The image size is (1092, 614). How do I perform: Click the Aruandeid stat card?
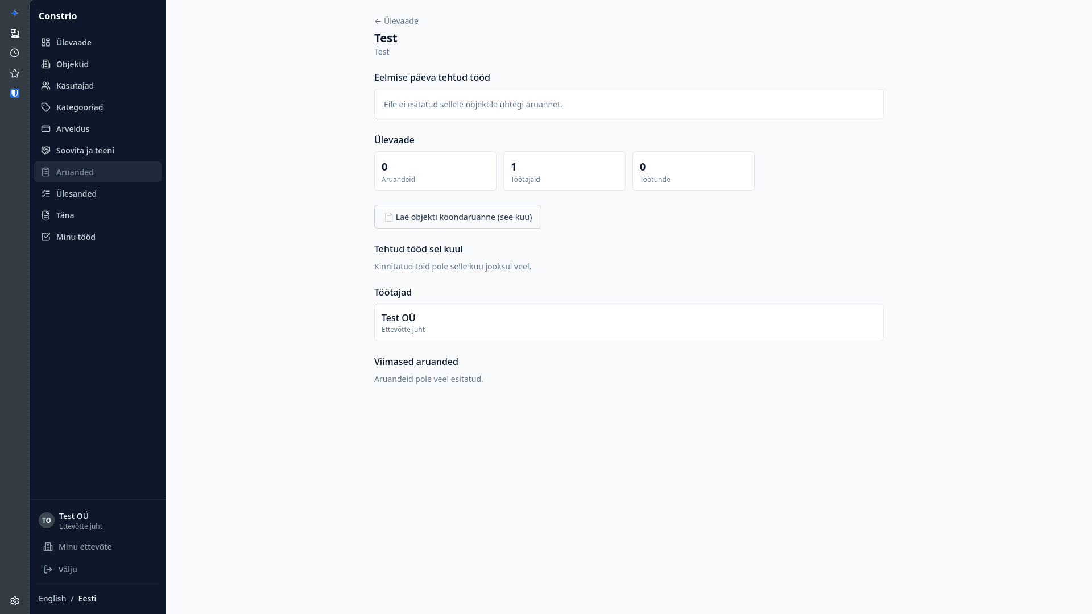[x=435, y=171]
